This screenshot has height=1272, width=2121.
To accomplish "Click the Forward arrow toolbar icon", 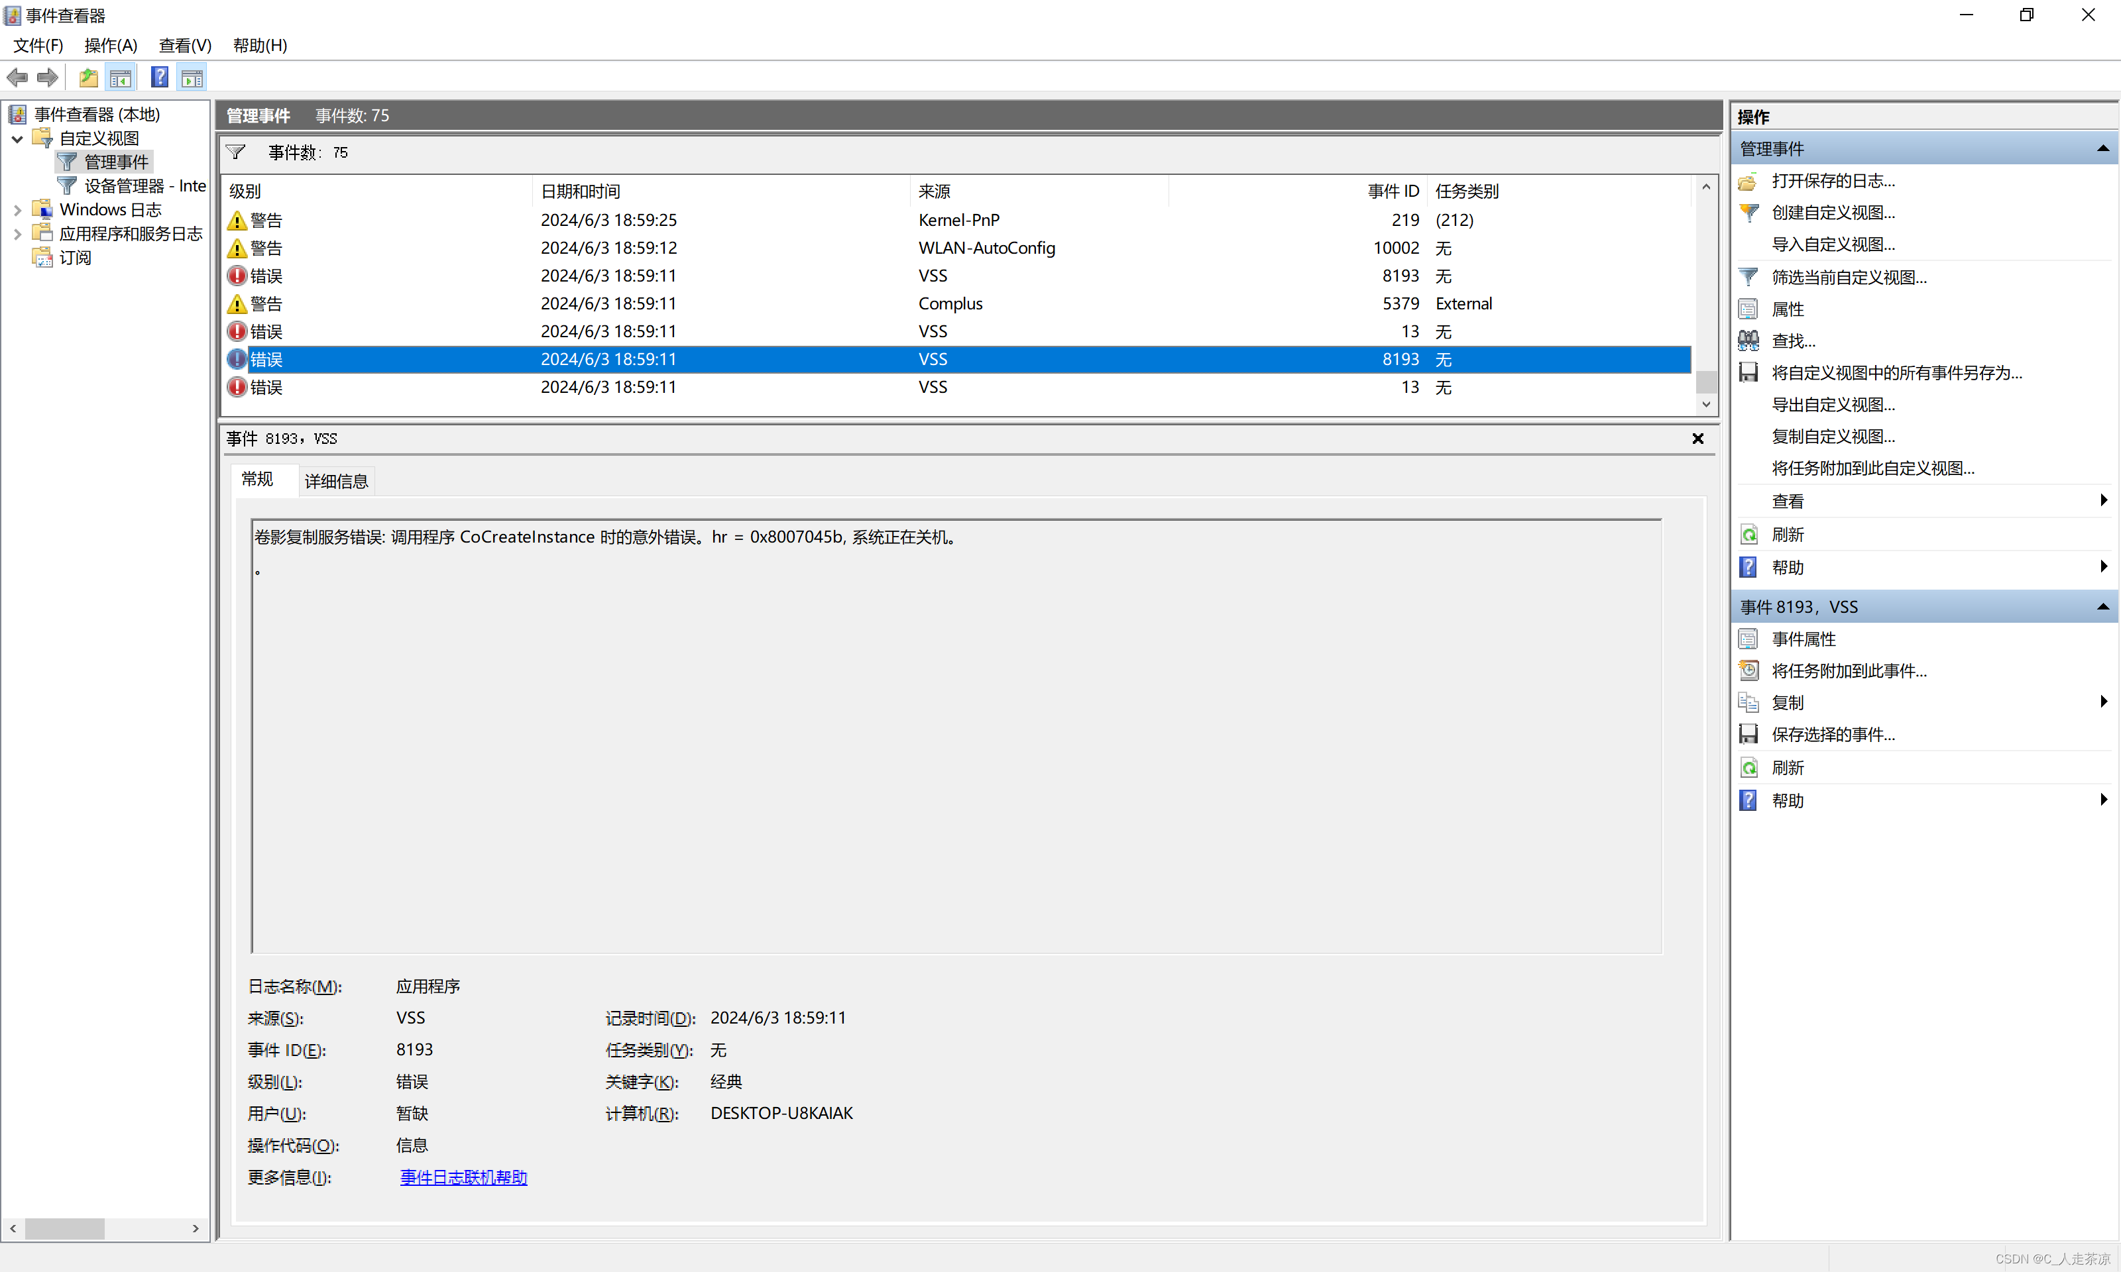I will pos(48,78).
